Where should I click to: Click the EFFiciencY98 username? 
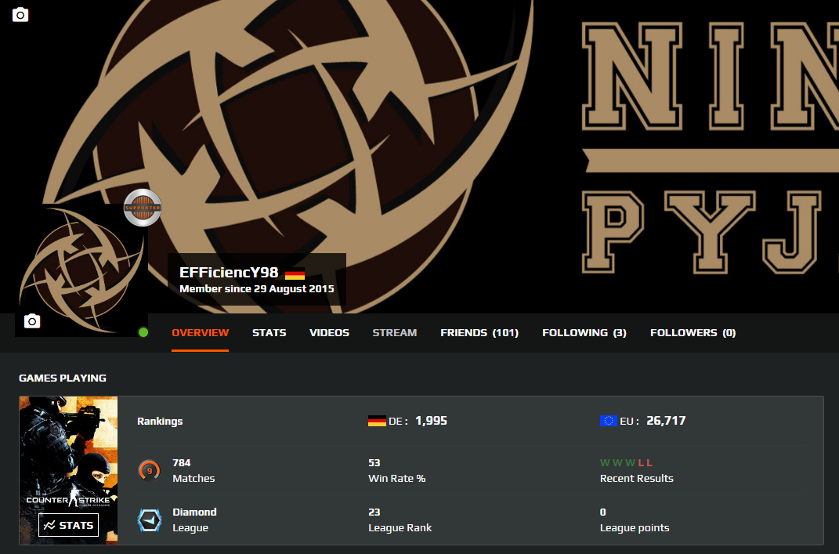click(x=229, y=273)
